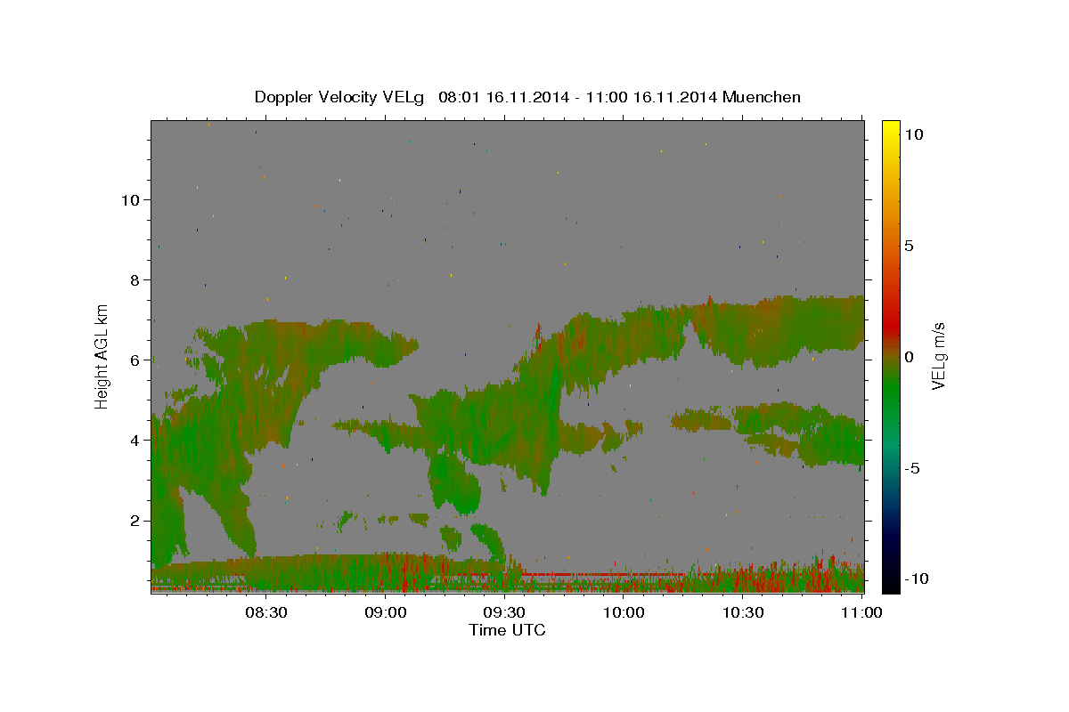The image size is (1069, 712).
Task: Click the 09:00 time tick label
Action: [386, 612]
